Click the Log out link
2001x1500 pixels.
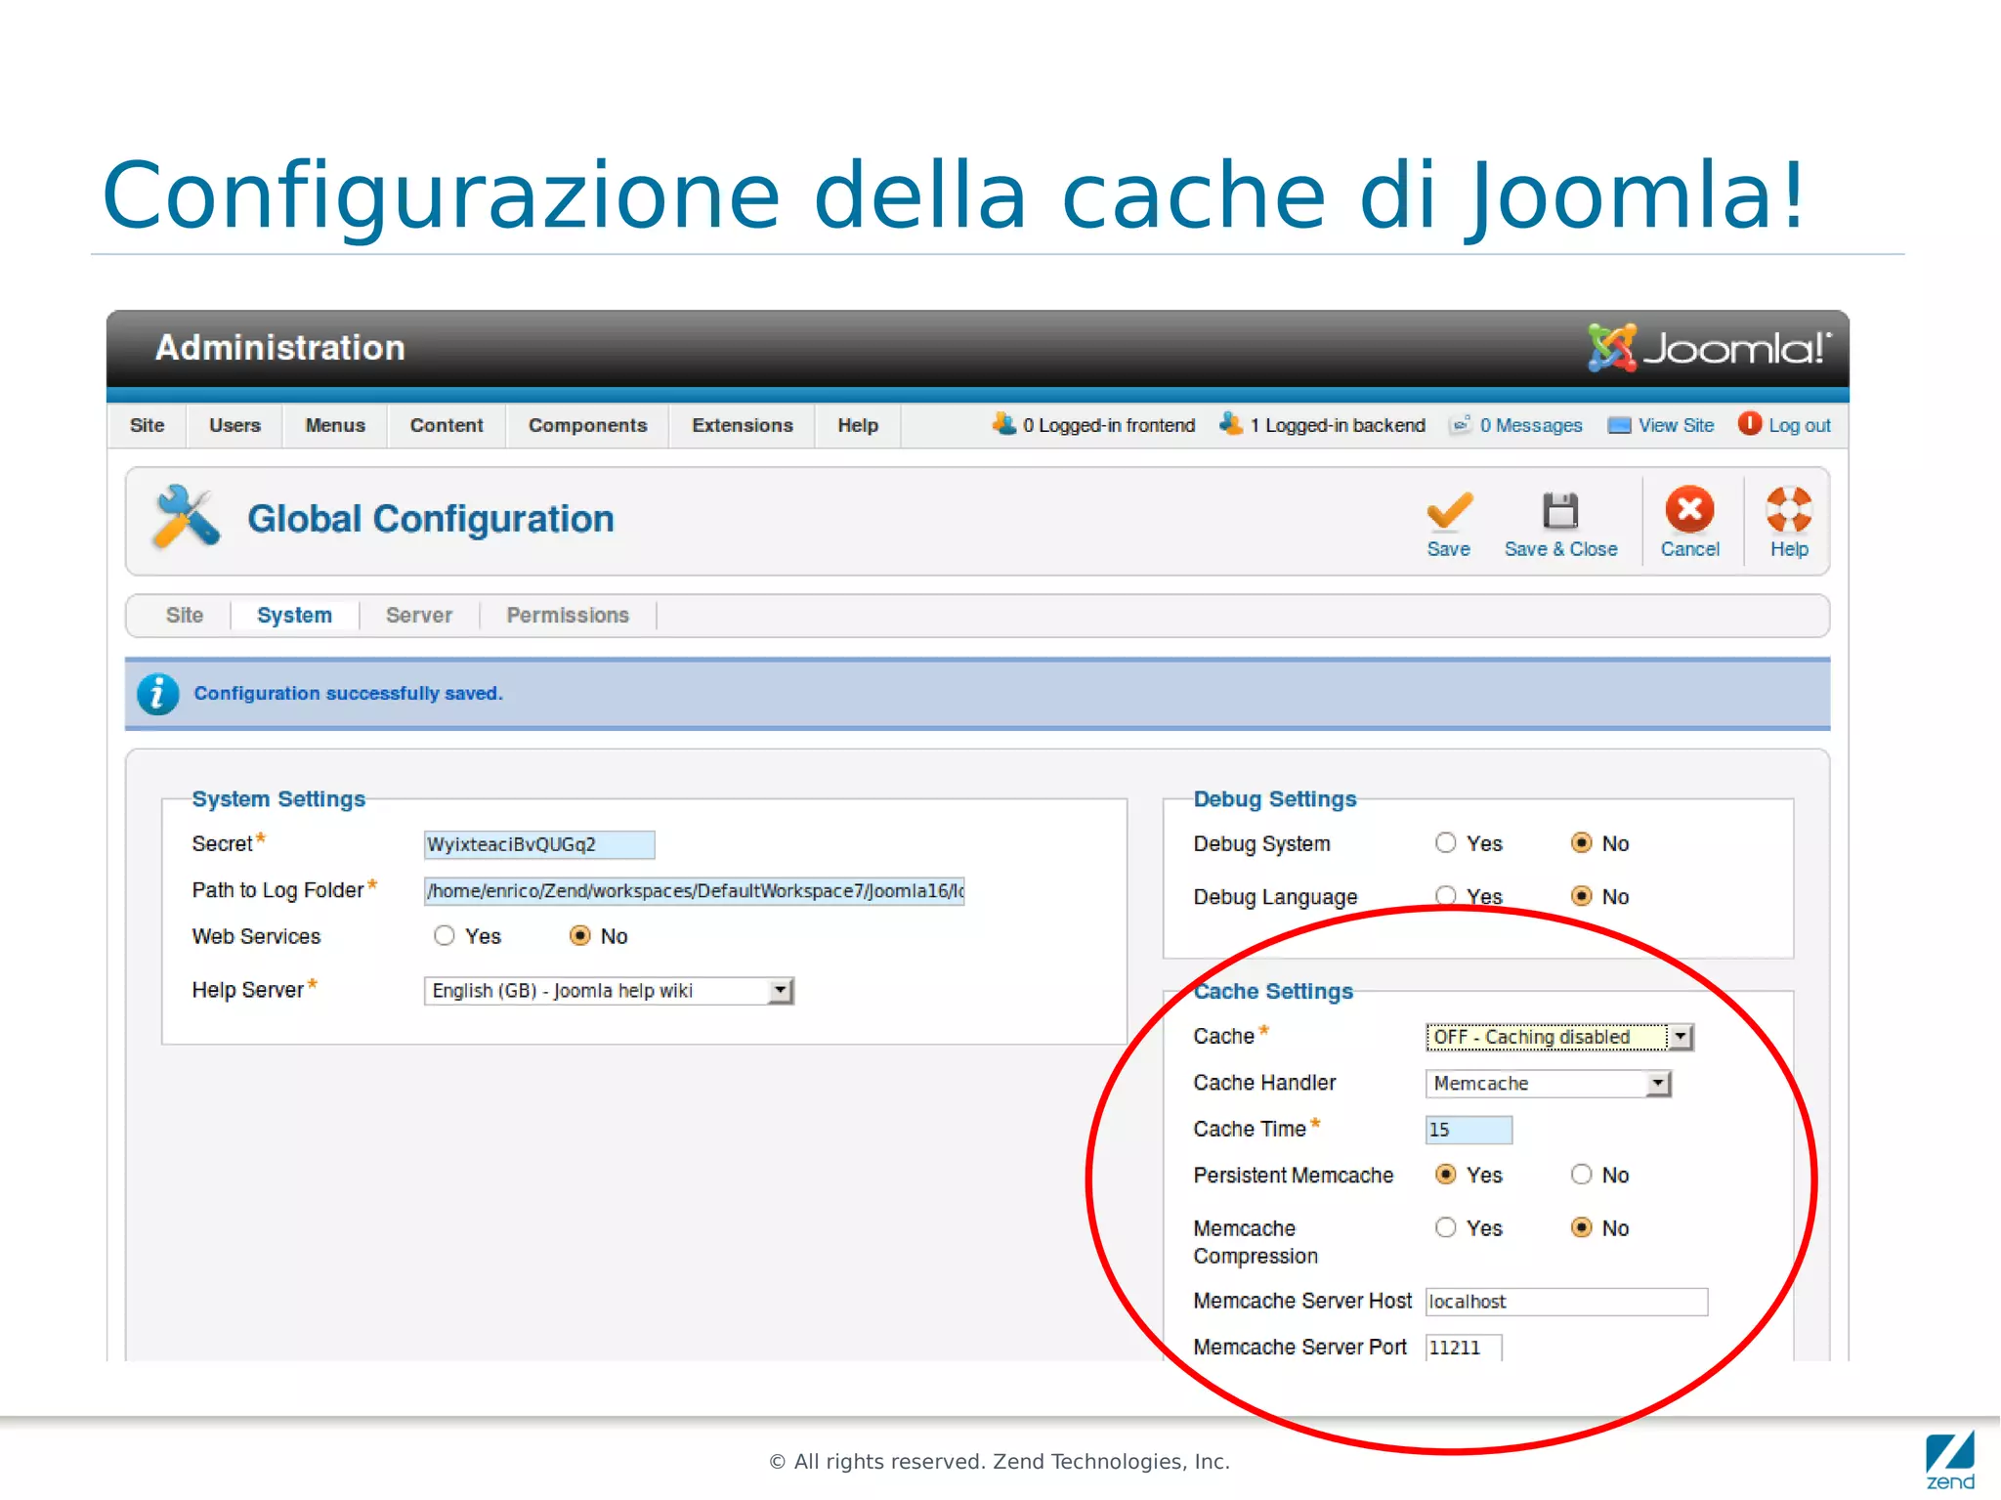coord(1800,425)
